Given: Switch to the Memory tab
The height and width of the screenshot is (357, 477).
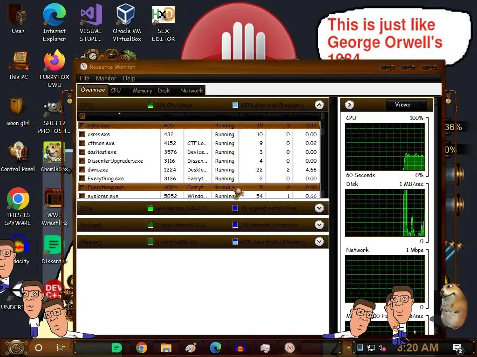Looking at the screenshot, I should [x=143, y=91].
